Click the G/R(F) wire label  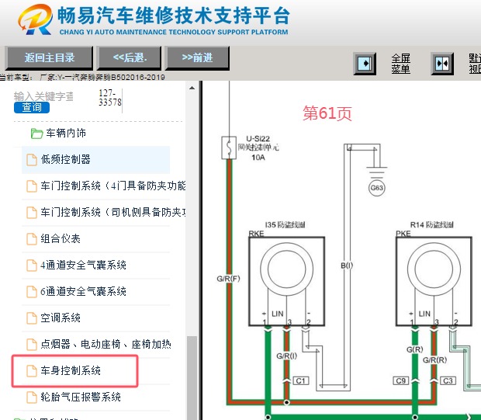(x=228, y=279)
